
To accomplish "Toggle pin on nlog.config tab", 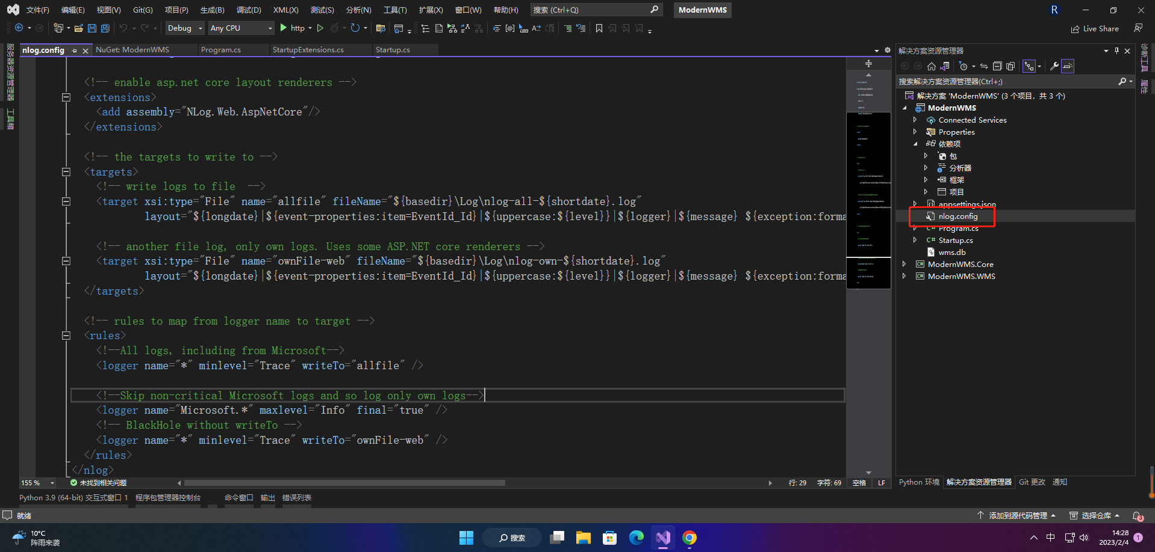I will (x=75, y=51).
